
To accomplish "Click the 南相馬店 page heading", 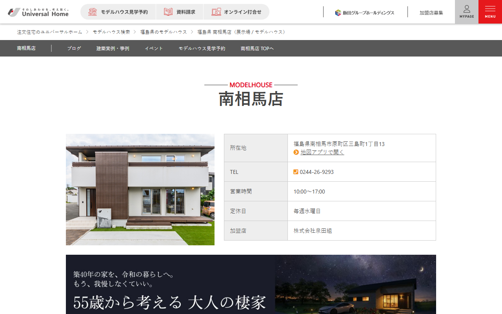I will tap(251, 99).
